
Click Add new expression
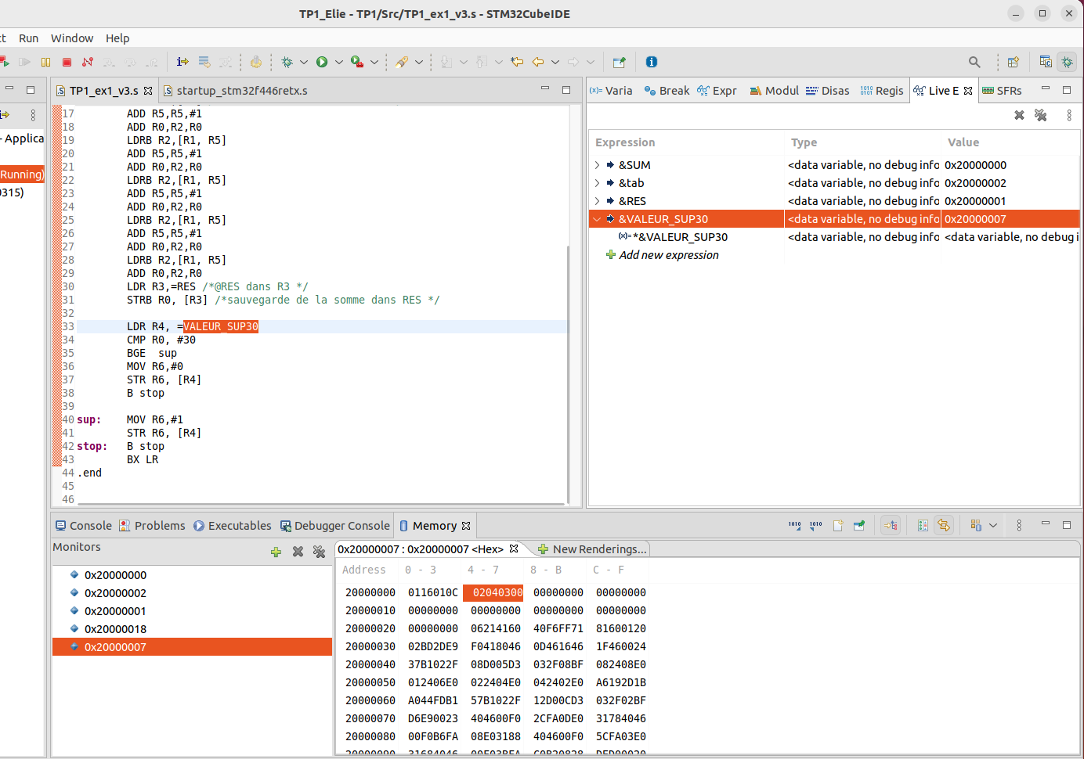tap(668, 255)
